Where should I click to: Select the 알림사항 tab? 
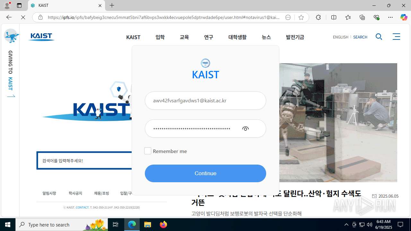[x=49, y=193]
